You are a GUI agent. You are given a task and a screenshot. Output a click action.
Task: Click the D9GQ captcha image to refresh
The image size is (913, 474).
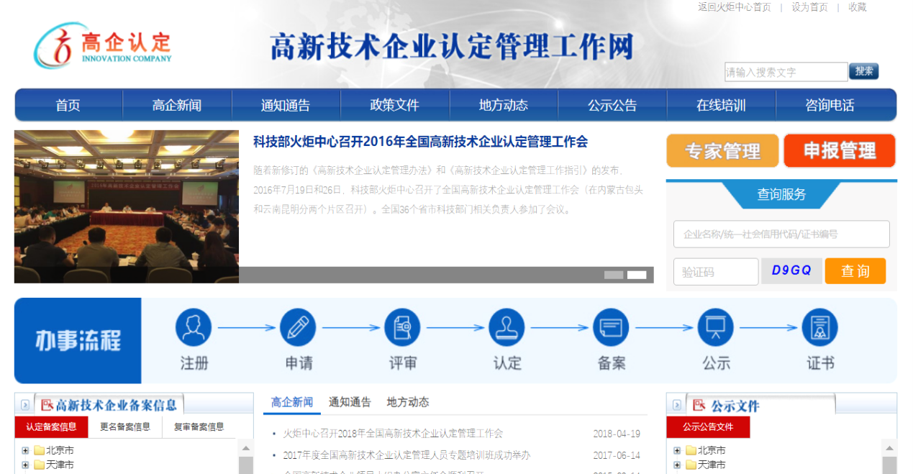(791, 271)
